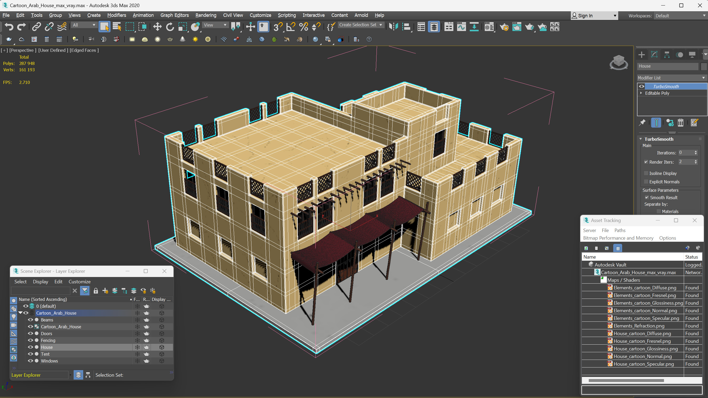The width and height of the screenshot is (708, 398).
Task: Hide the Tent layer eye icon
Action: point(30,354)
